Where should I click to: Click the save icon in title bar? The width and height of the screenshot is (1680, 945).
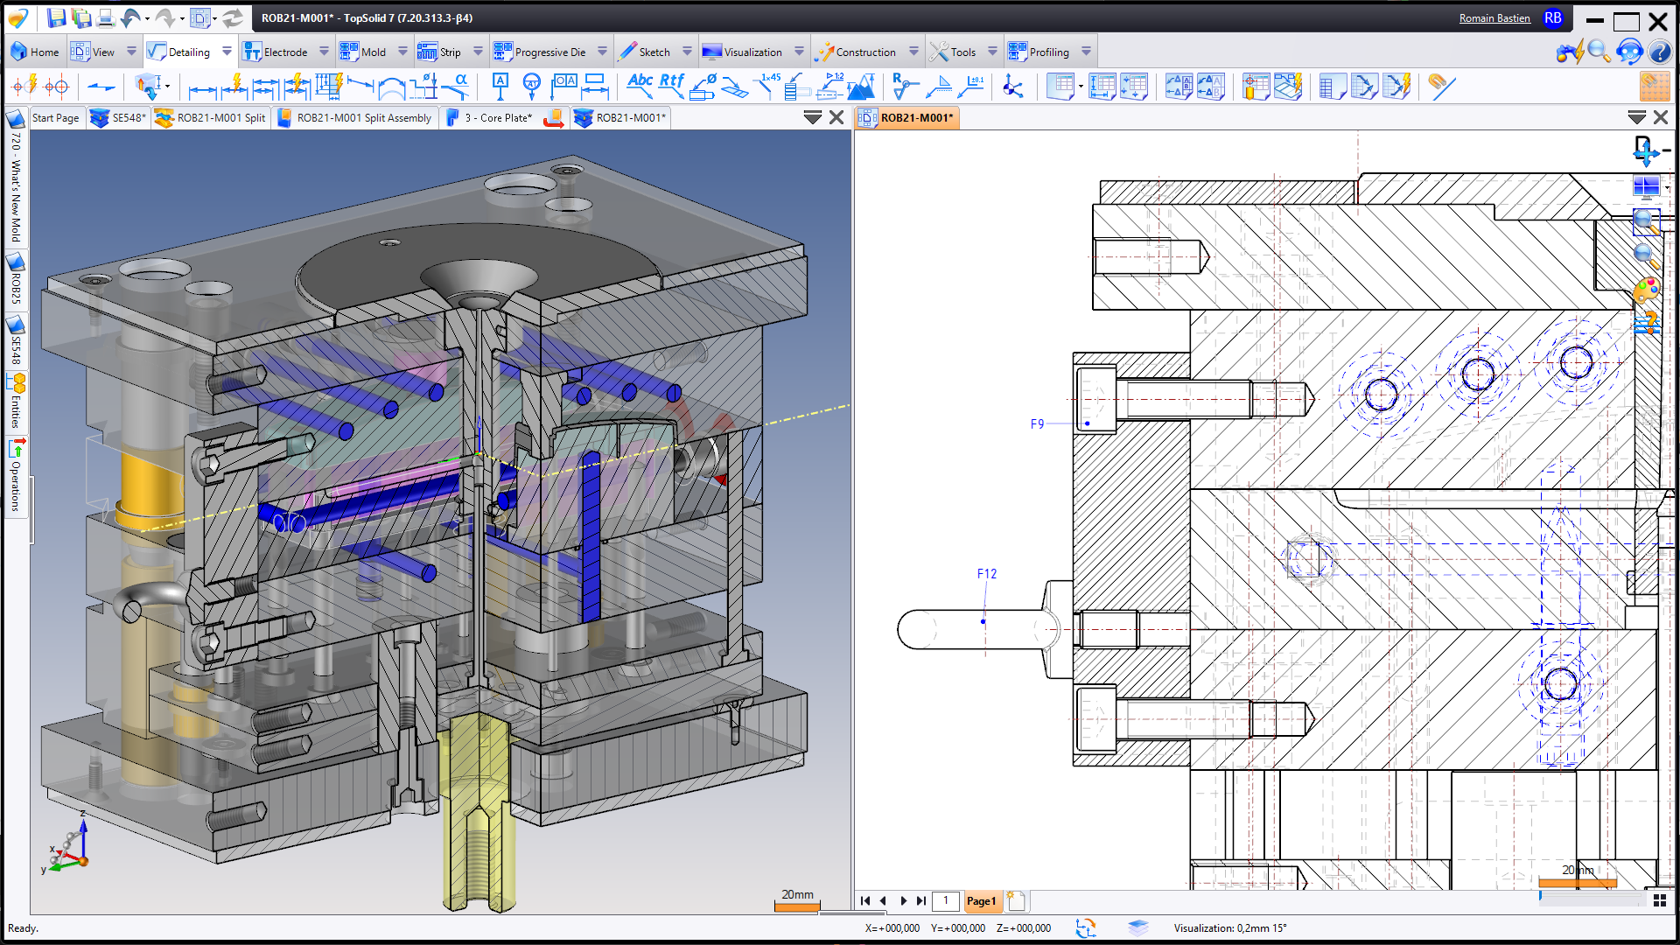(56, 17)
